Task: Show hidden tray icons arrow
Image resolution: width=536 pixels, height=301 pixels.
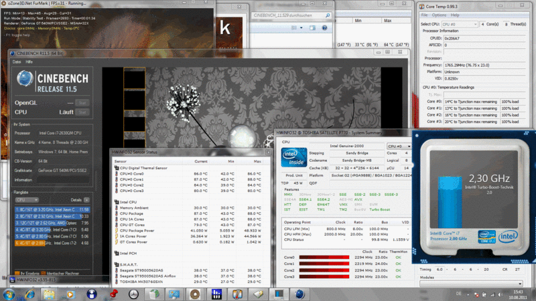Action: pos(468,294)
